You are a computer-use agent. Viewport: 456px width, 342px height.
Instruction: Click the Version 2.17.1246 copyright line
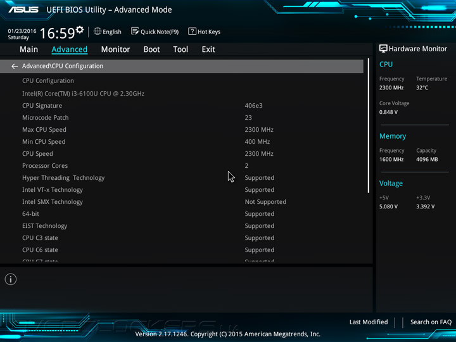(x=228, y=334)
